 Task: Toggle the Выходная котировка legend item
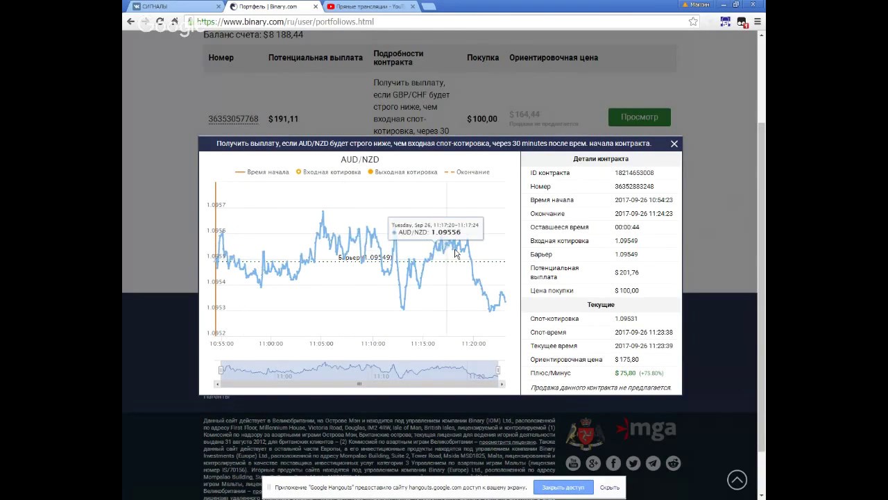pyautogui.click(x=402, y=172)
